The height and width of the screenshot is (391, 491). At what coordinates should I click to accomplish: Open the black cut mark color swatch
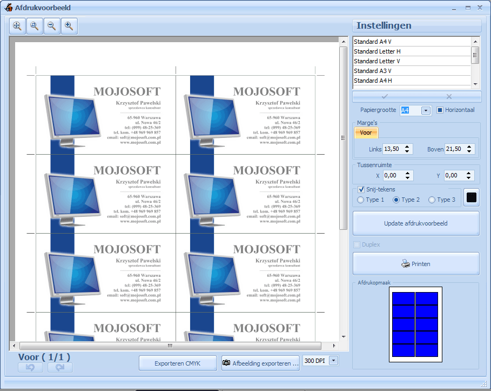[472, 197]
